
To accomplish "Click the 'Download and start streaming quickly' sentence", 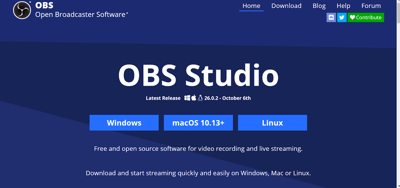I will [198, 173].
